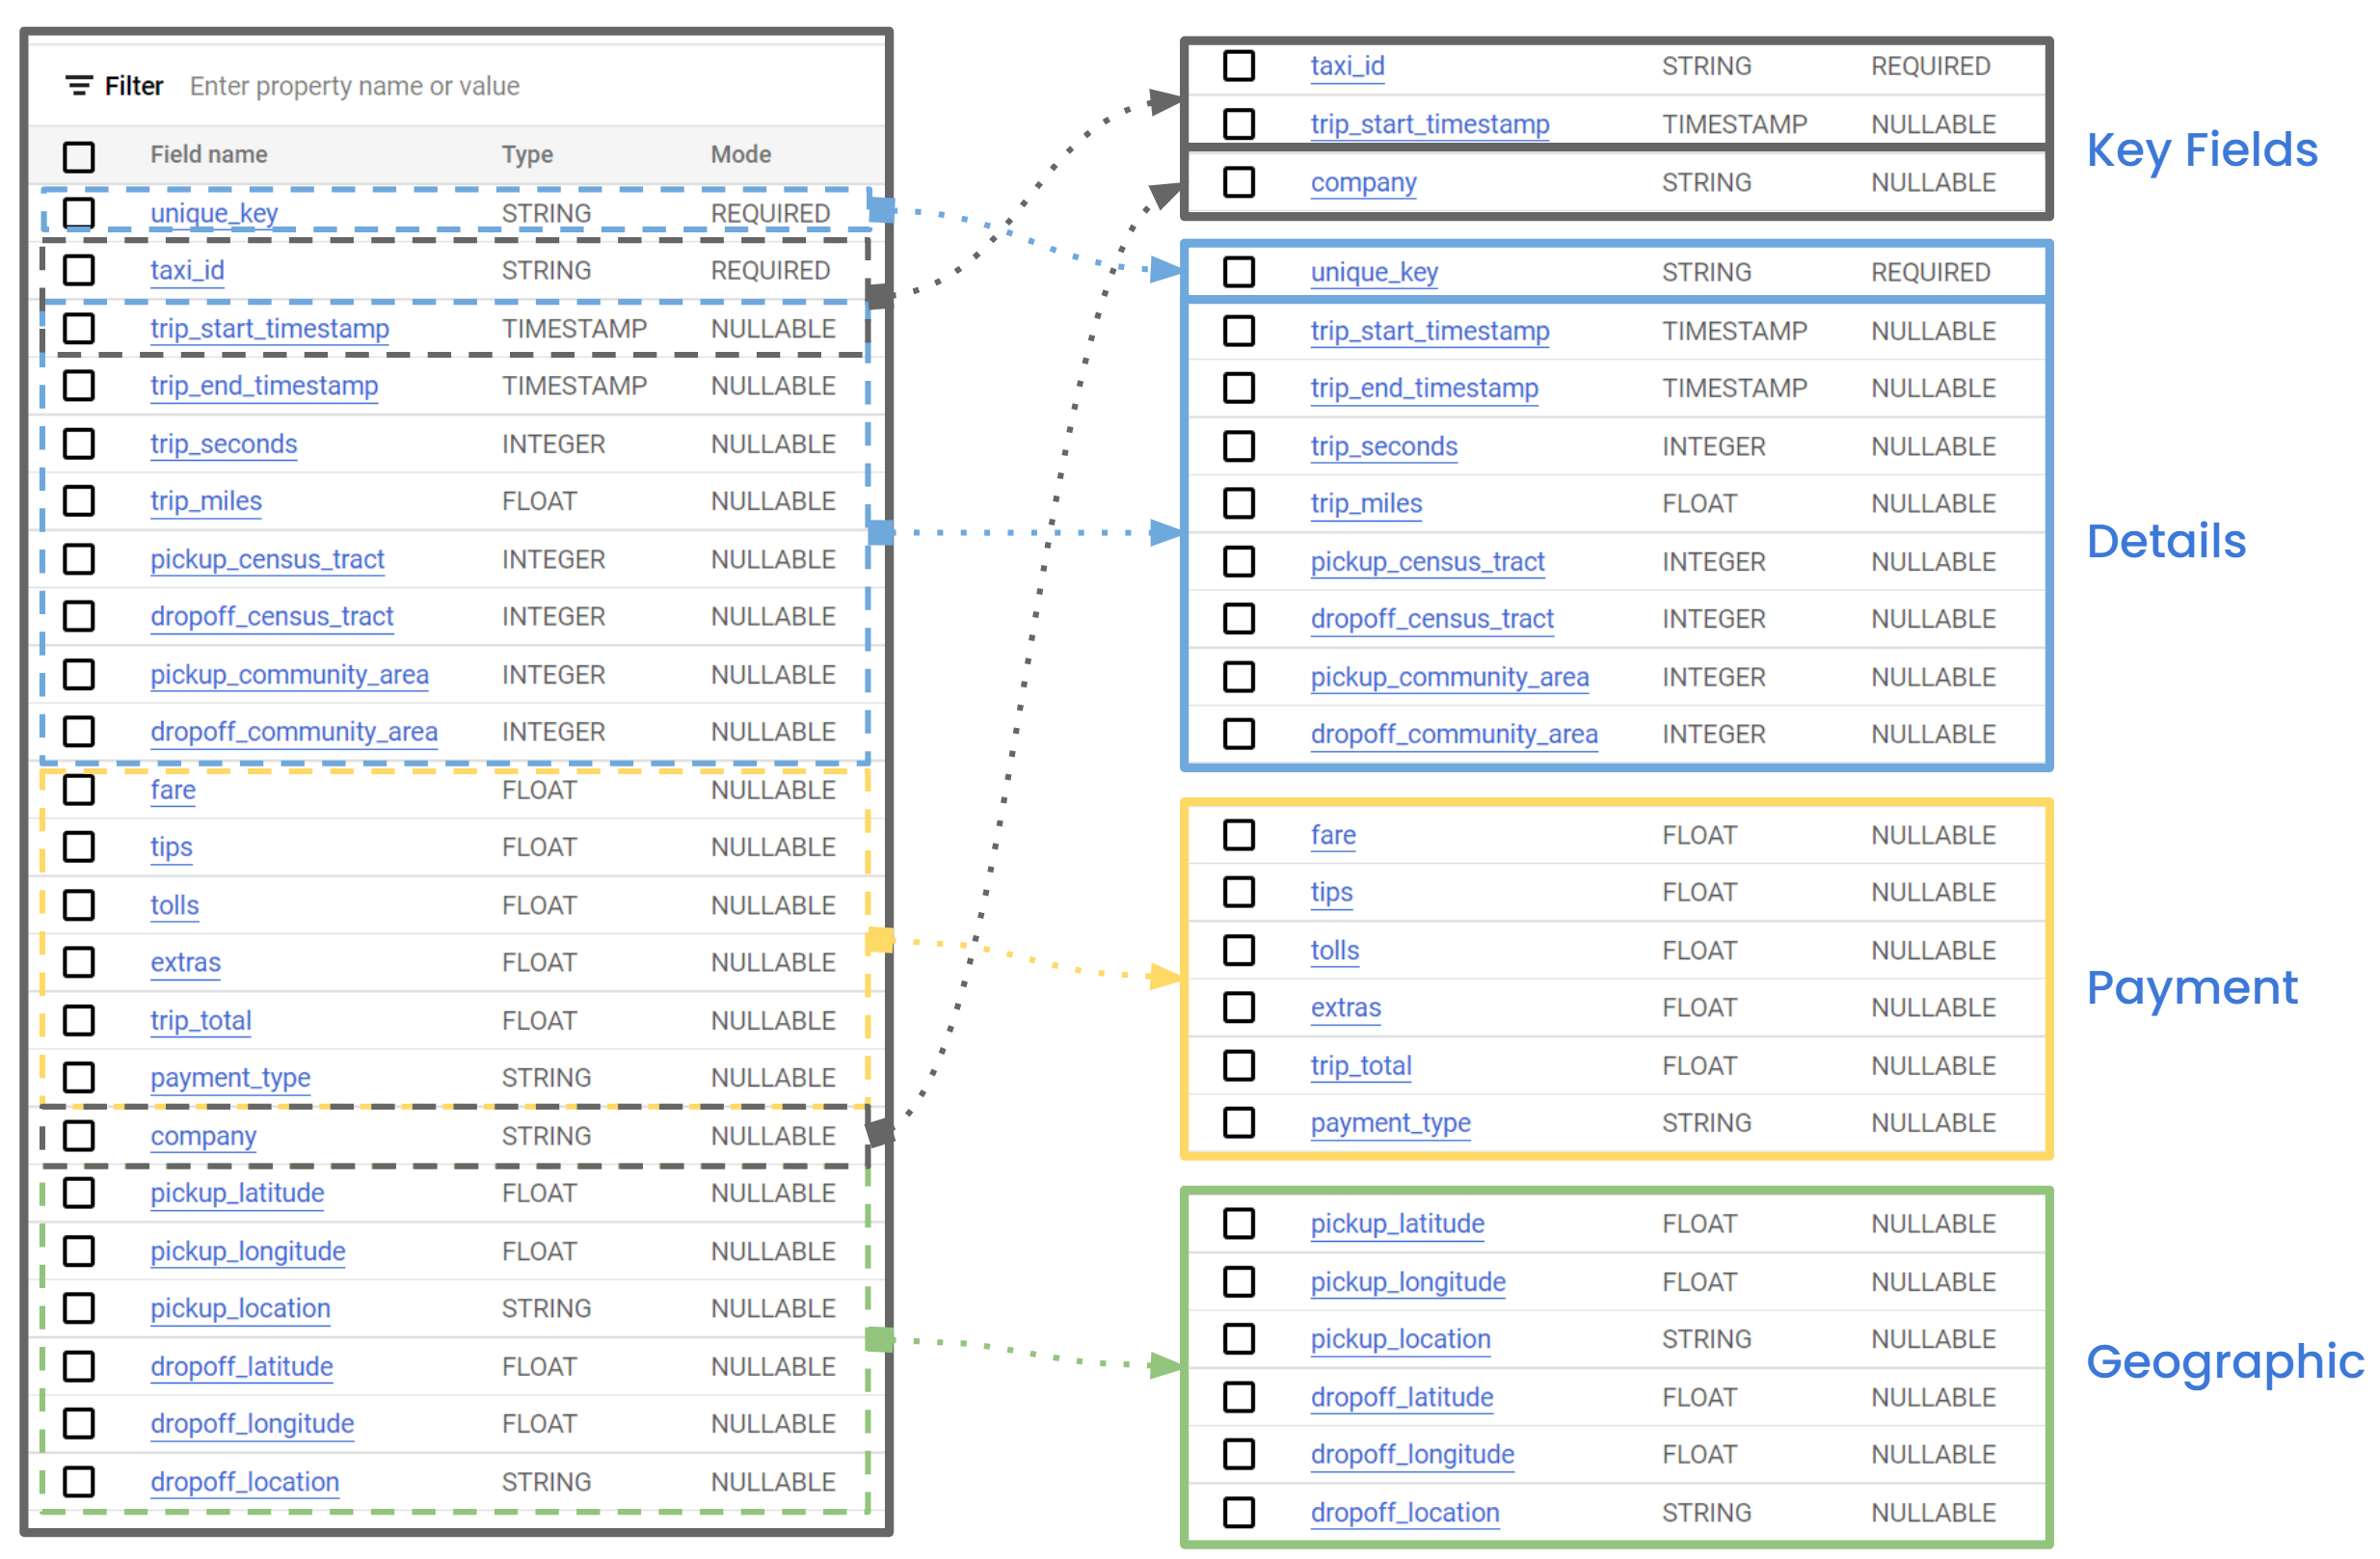Image resolution: width=2380 pixels, height=1559 pixels.
Task: Open the trip_total link in the left table
Action: (200, 1020)
